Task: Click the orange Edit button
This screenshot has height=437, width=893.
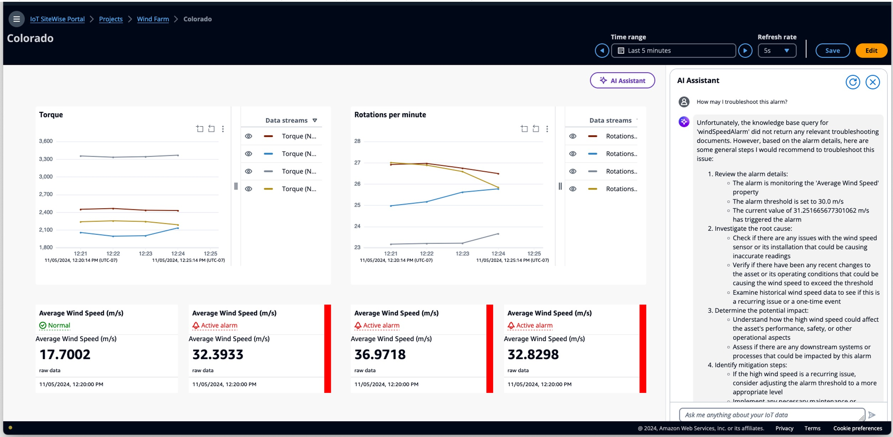Action: [871, 51]
